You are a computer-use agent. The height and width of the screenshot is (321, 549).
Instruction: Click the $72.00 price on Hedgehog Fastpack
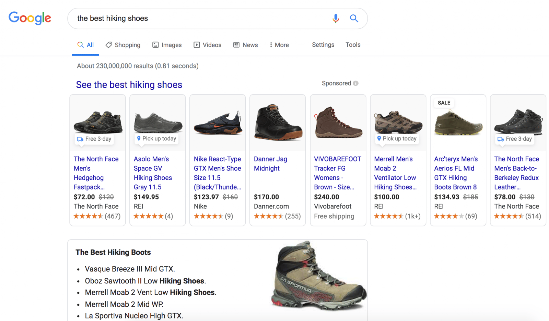click(x=84, y=197)
